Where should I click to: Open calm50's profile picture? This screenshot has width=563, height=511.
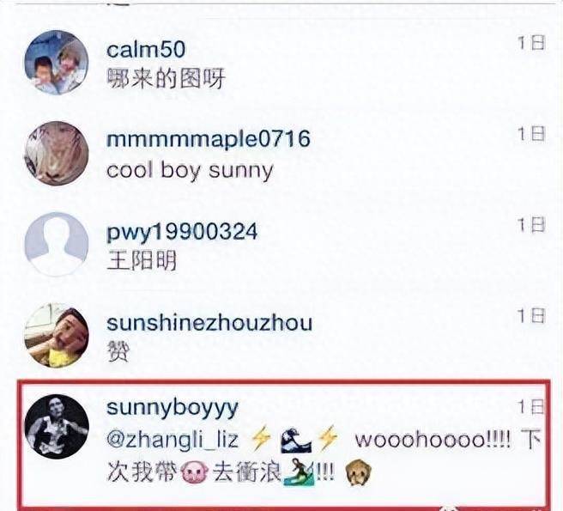(57, 63)
